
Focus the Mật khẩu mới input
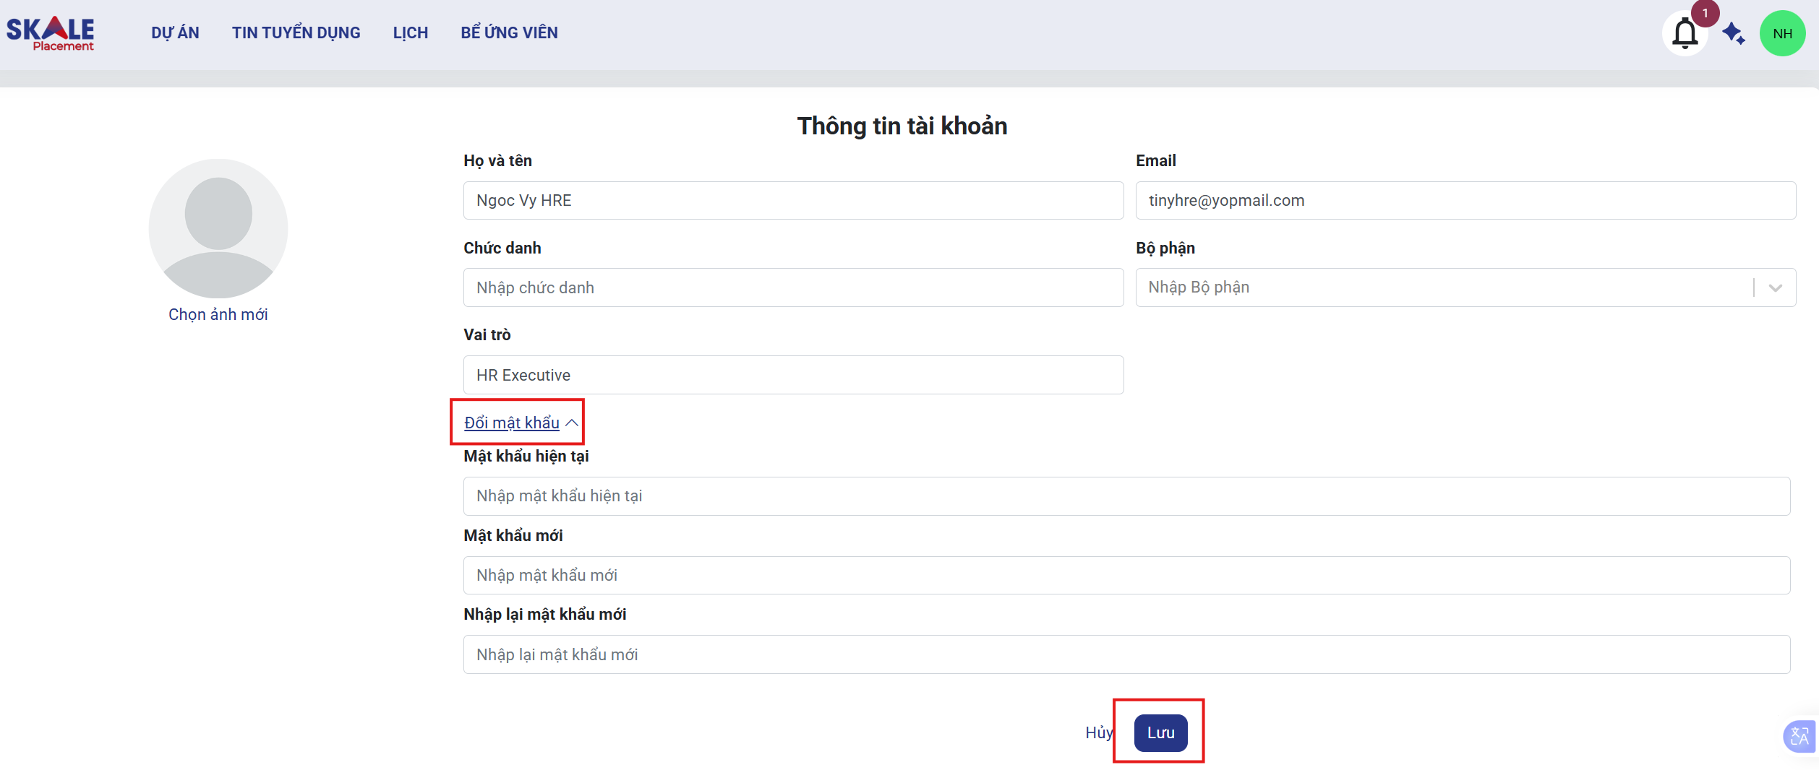click(1126, 575)
